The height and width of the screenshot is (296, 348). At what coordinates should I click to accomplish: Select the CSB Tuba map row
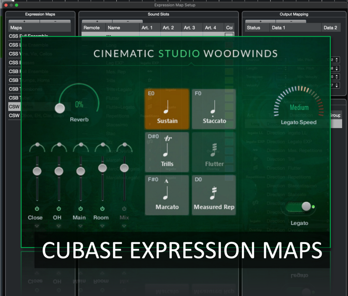pos(39,98)
